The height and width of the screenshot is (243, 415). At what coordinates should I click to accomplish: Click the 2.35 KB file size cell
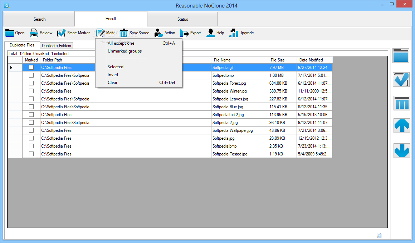[x=282, y=146]
